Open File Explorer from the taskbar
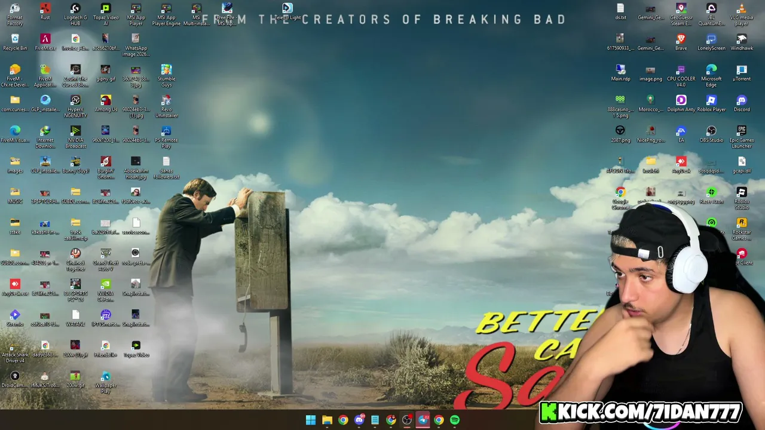The image size is (765, 430). tap(327, 420)
